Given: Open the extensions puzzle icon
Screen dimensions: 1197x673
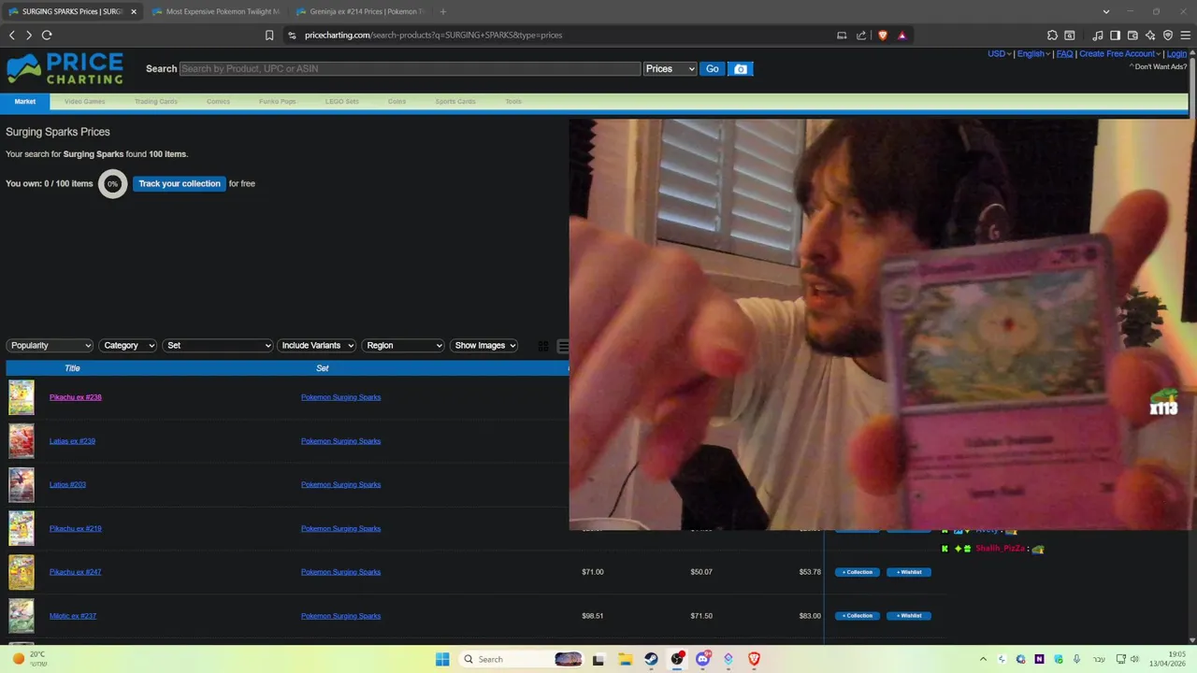Looking at the screenshot, I should (1053, 36).
